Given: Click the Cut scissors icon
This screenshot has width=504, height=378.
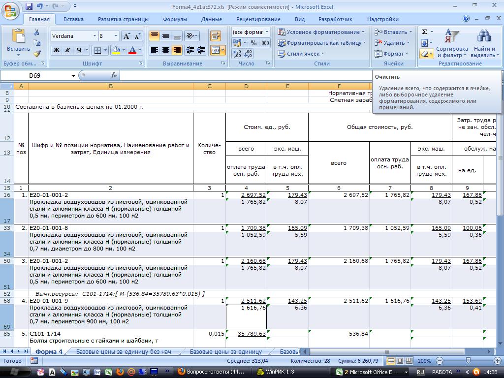Looking at the screenshot, I should coord(37,32).
